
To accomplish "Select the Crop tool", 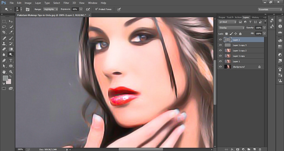I will (4, 32).
